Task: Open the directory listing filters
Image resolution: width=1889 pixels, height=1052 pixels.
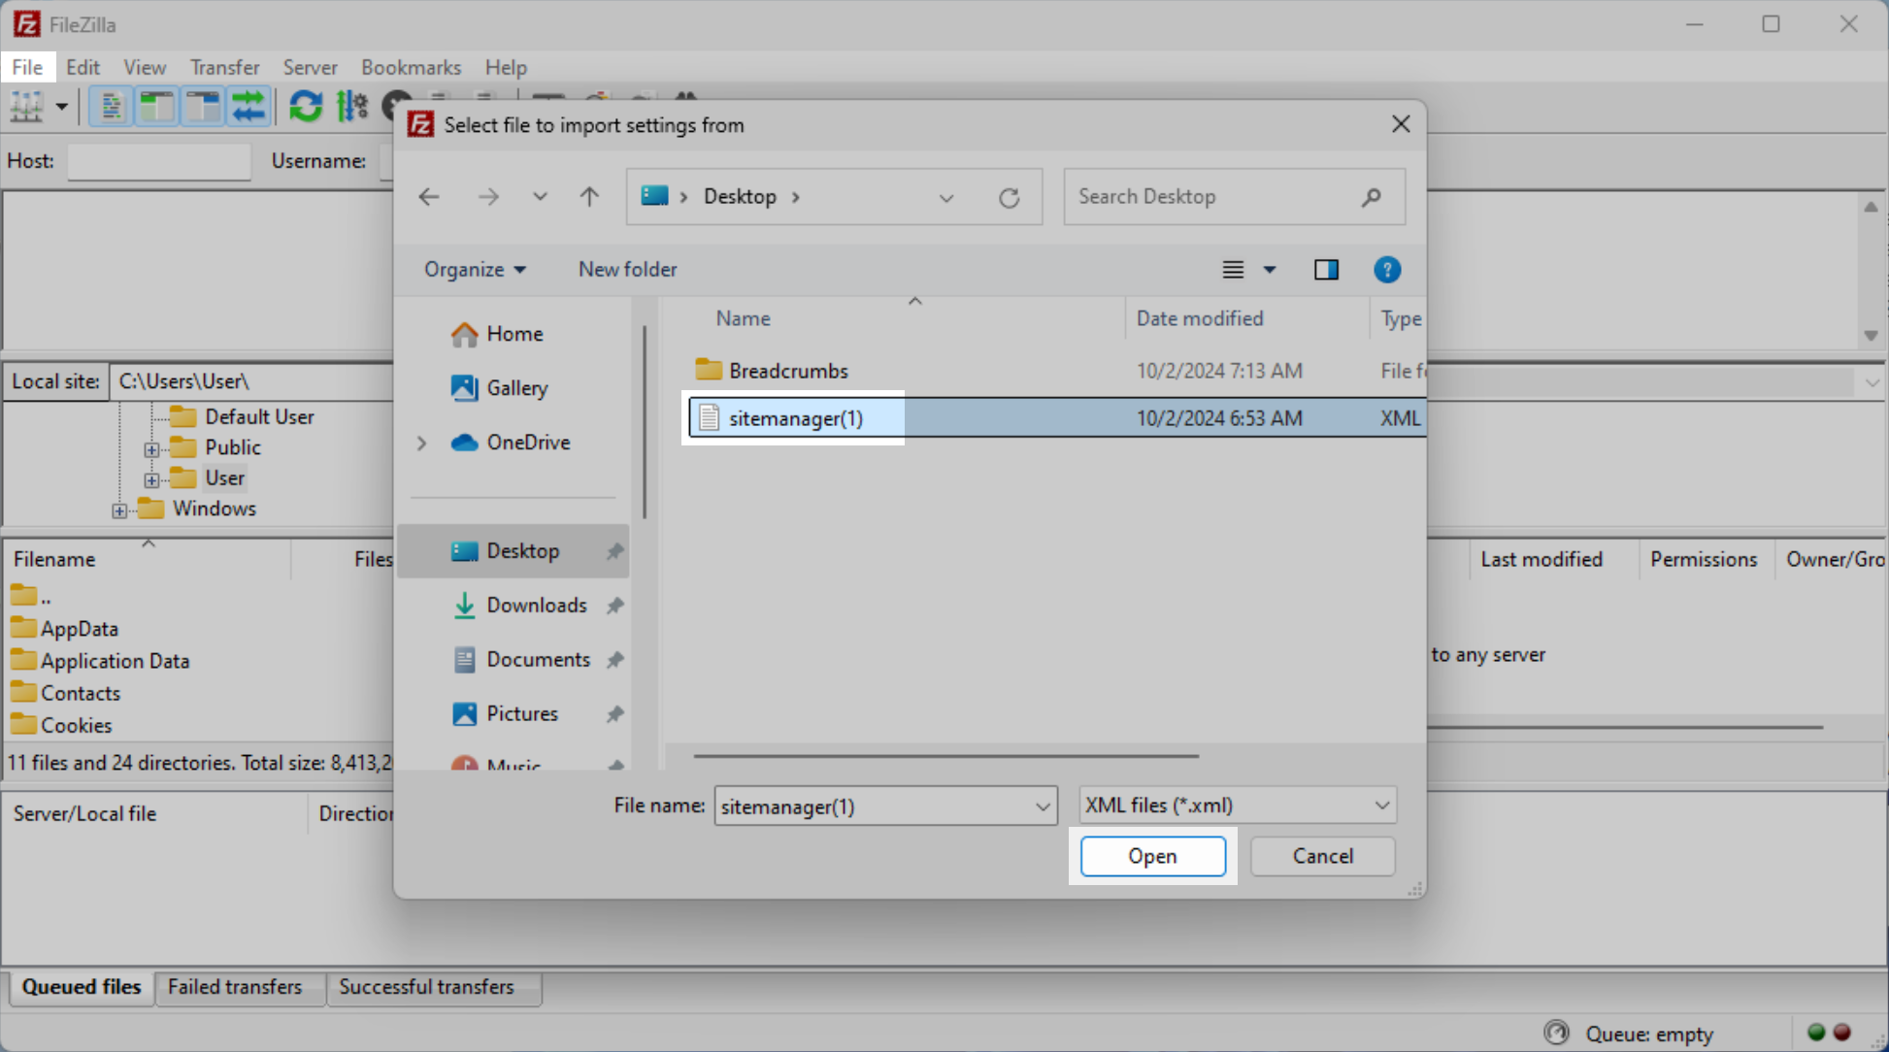Action: click(x=351, y=107)
